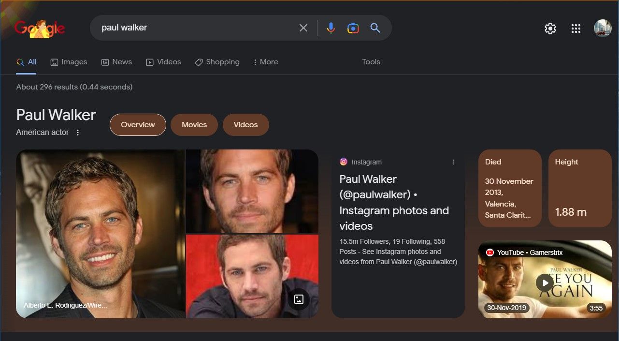Viewport: 619px width, 341px height.
Task: Click the YouTube icon on the video card
Action: (x=490, y=252)
